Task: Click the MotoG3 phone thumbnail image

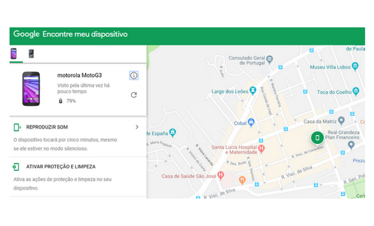Action: 31,89
